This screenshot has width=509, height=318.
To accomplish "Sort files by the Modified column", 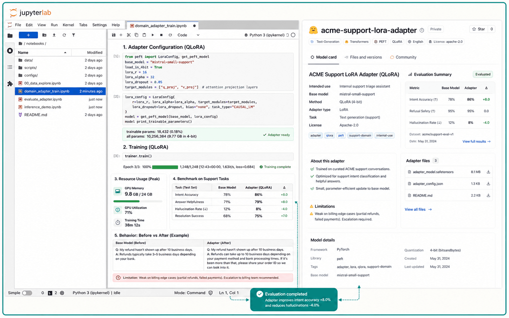I will click(89, 52).
